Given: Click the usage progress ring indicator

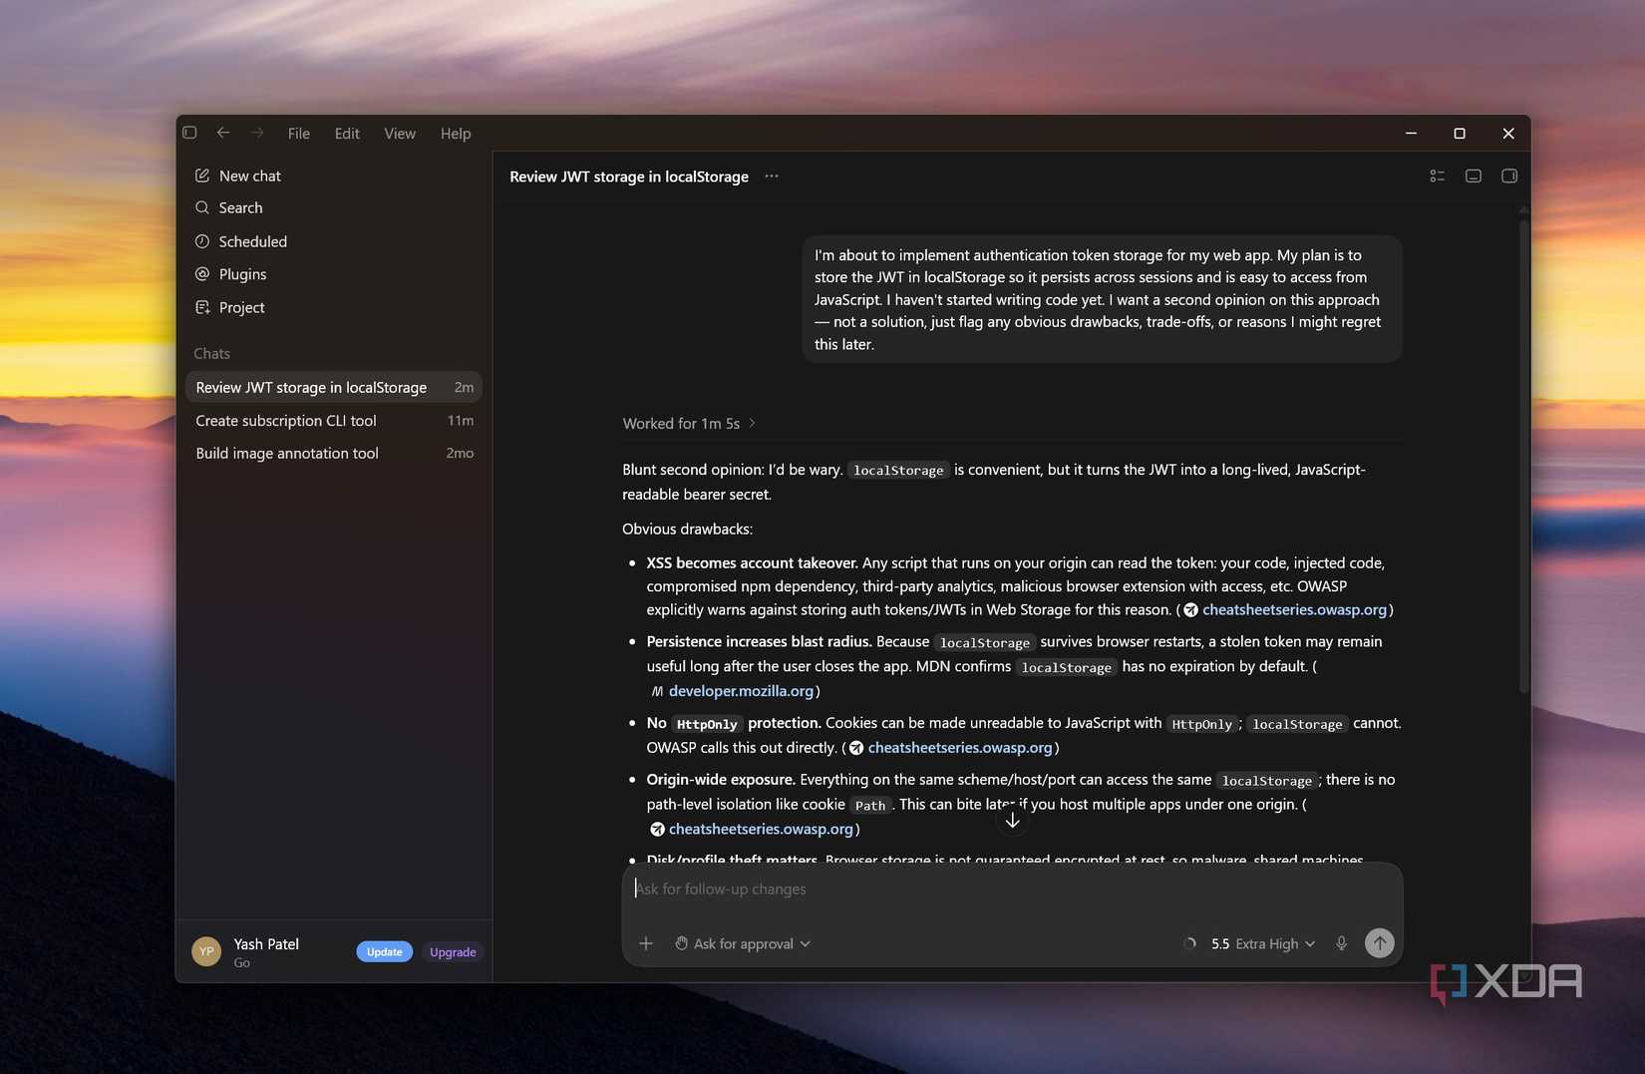Looking at the screenshot, I should 1189,943.
